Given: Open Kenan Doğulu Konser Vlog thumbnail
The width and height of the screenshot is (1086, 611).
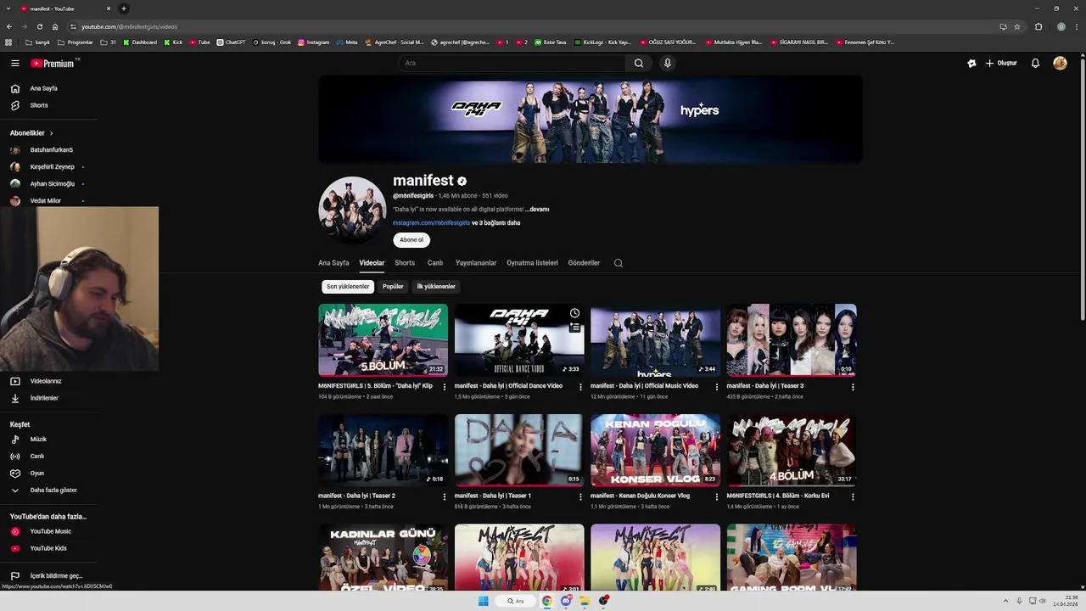Looking at the screenshot, I should coord(655,450).
